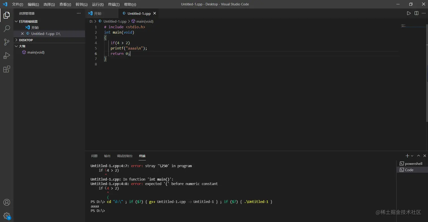Click the terminal's last PS D:\> prompt
The height and width of the screenshot is (222, 428).
pos(98,211)
